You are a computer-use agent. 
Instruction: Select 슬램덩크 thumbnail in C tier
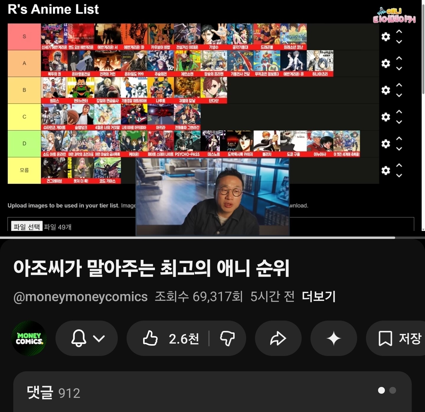[x=81, y=117]
